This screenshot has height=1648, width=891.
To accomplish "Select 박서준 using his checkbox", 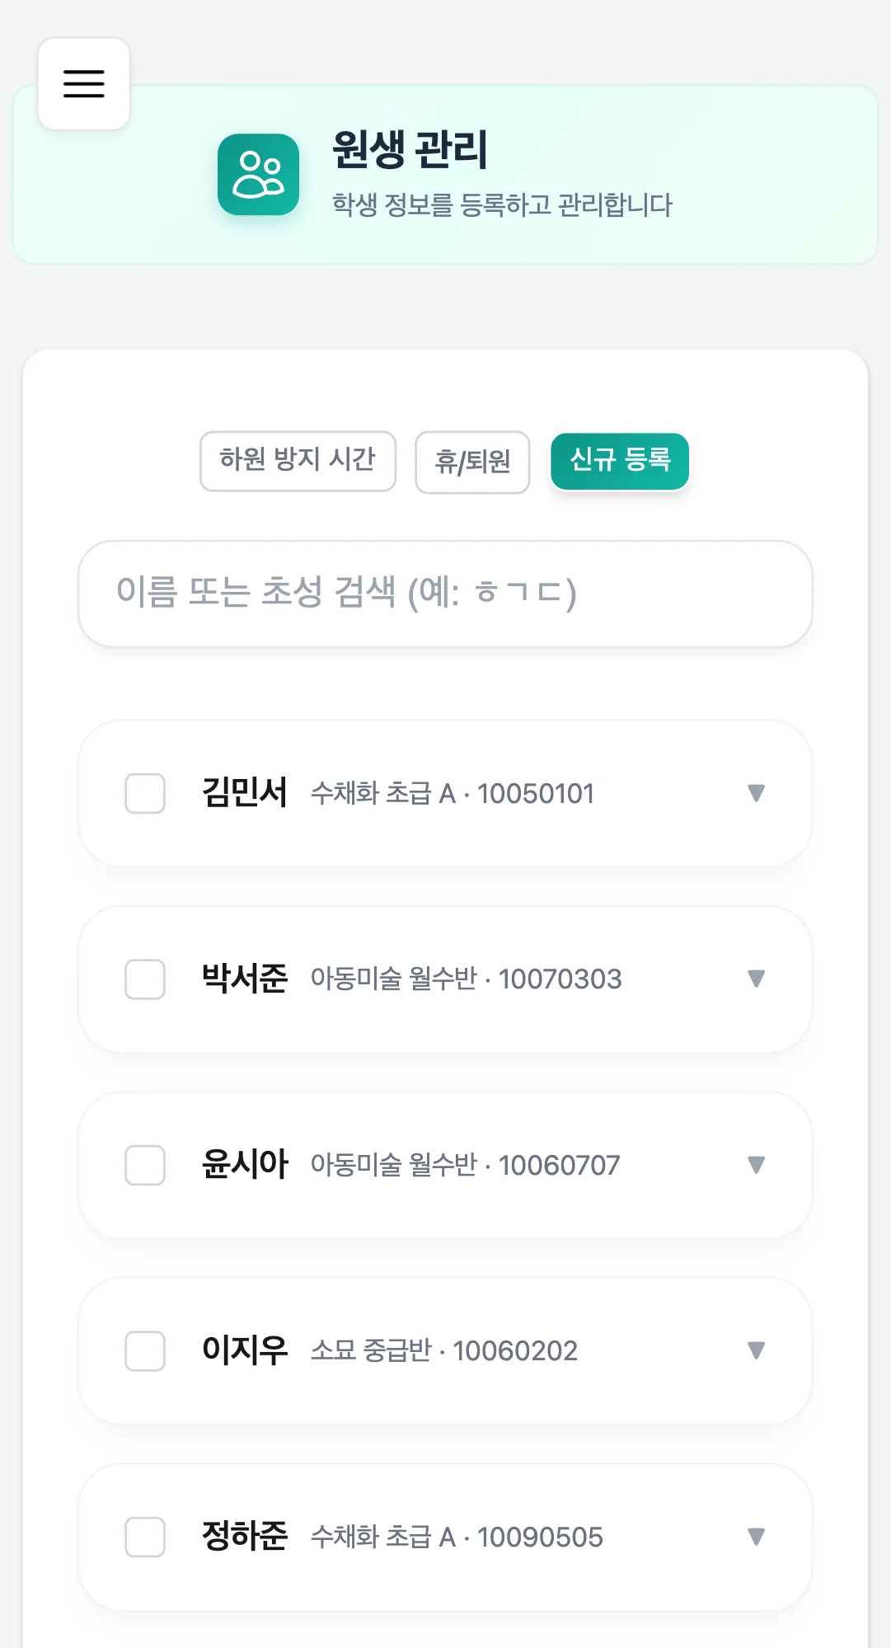I will (145, 979).
